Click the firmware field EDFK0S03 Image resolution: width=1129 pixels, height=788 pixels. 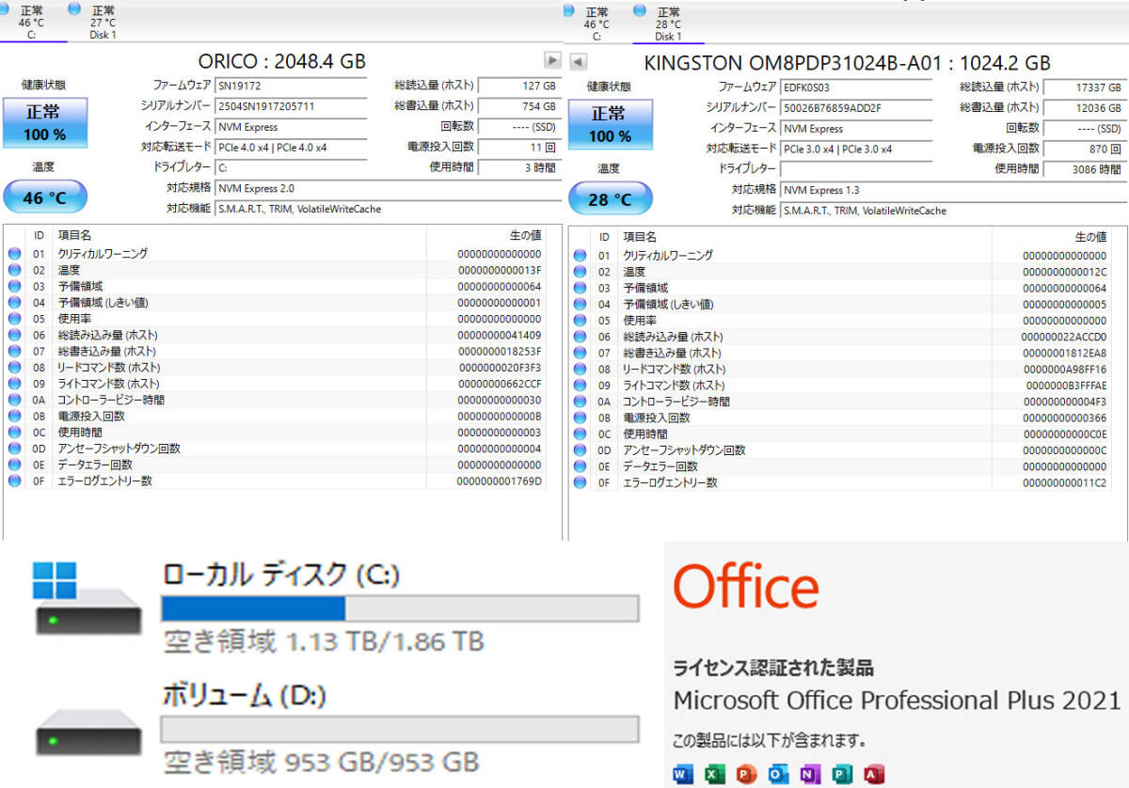coord(856,87)
